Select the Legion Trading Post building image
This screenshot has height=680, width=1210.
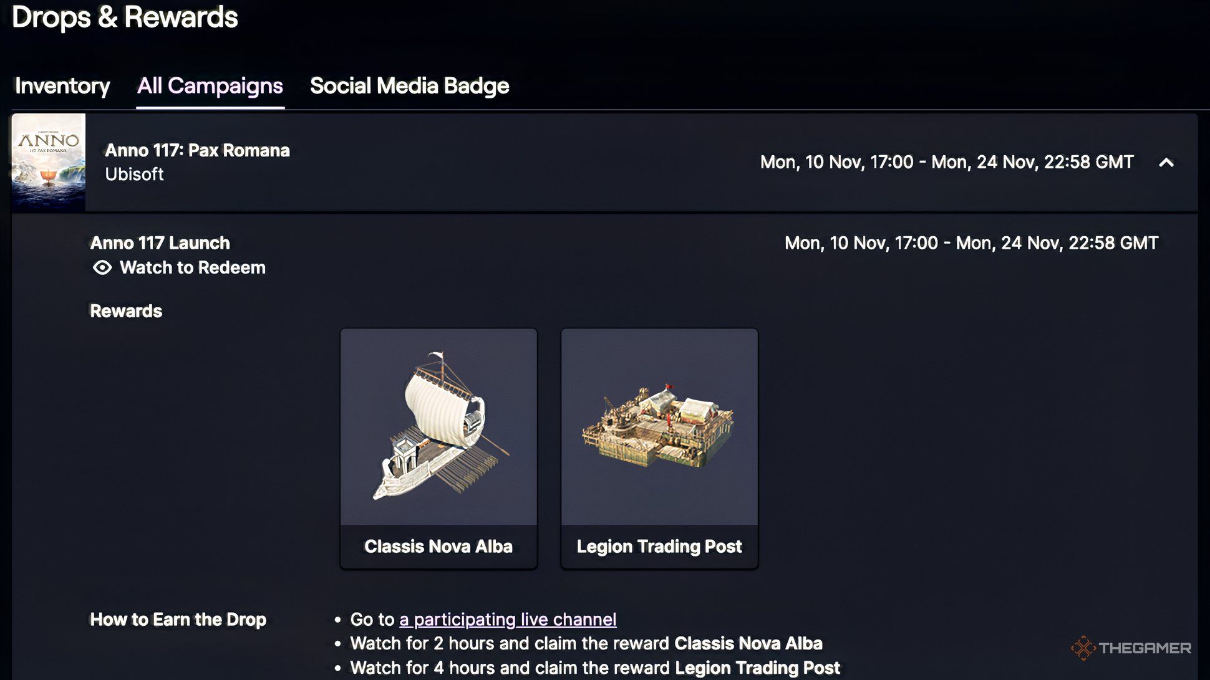(x=659, y=427)
